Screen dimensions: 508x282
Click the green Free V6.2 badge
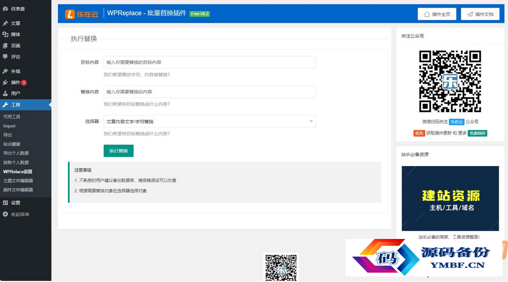click(200, 14)
